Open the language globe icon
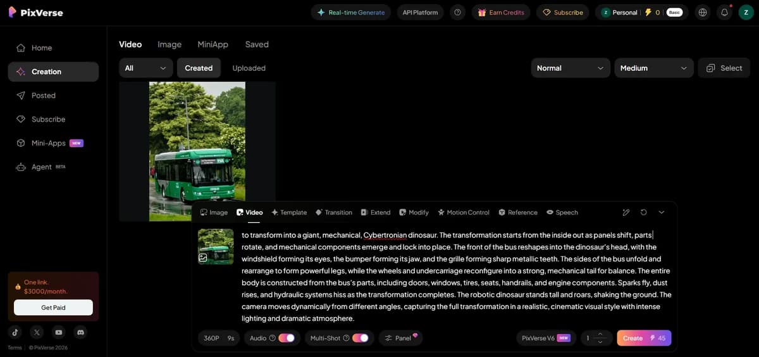 [x=703, y=12]
